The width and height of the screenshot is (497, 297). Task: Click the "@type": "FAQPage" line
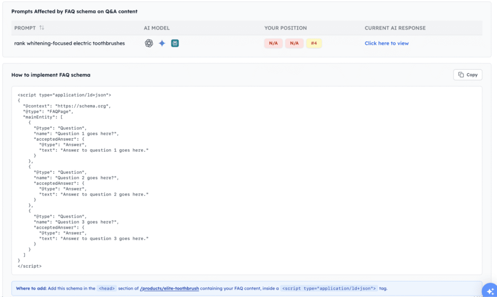pyautogui.click(x=48, y=112)
